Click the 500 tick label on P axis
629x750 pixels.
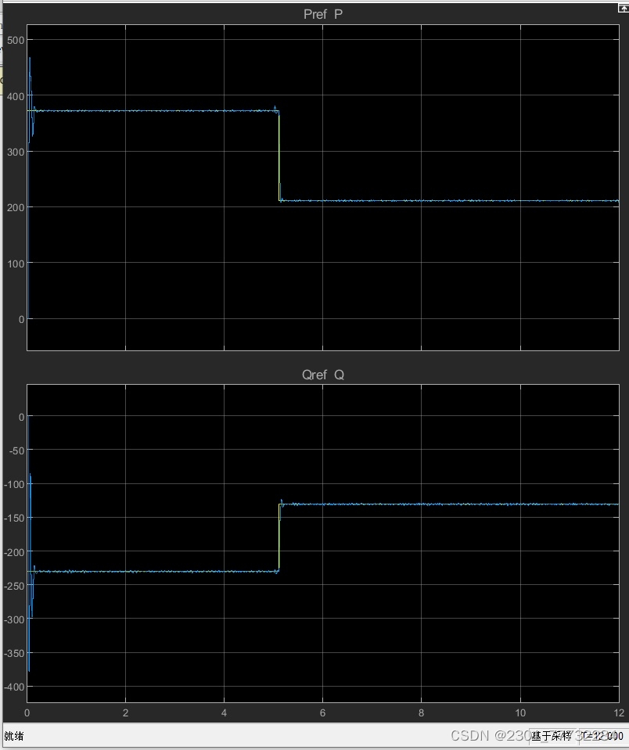click(x=16, y=40)
